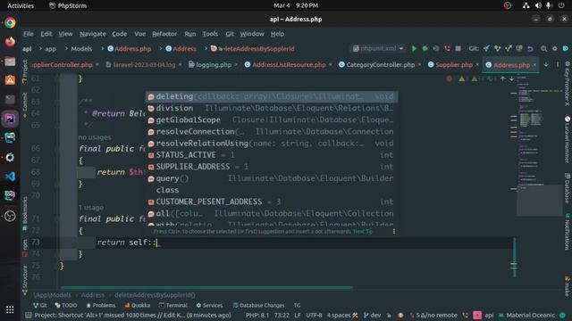Open the Services tool window
The height and width of the screenshot is (321, 572).
pyautogui.click(x=209, y=305)
